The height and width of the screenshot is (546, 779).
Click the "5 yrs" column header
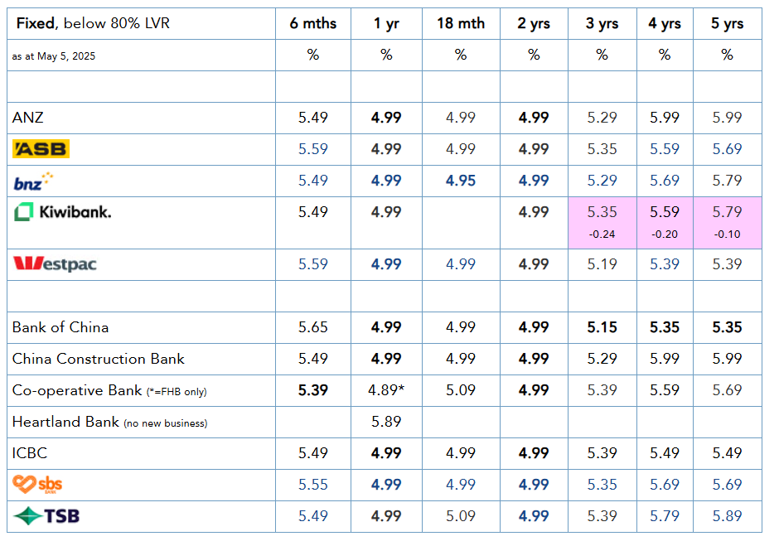coord(728,23)
